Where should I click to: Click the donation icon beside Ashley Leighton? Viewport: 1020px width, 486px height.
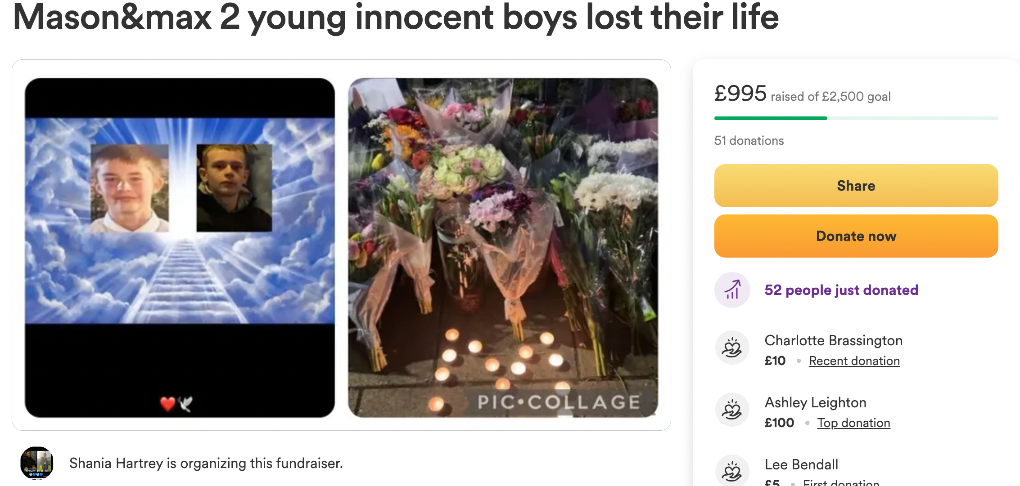pos(732,410)
